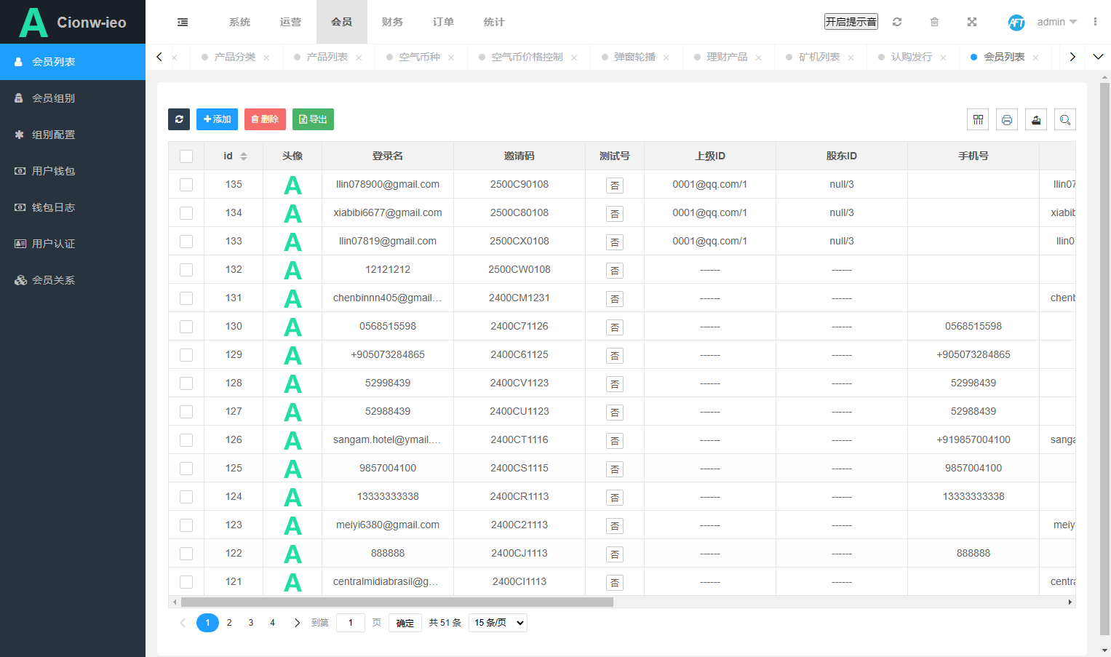Close the 认购发行 tab
This screenshot has width=1111, height=657.
tap(944, 57)
